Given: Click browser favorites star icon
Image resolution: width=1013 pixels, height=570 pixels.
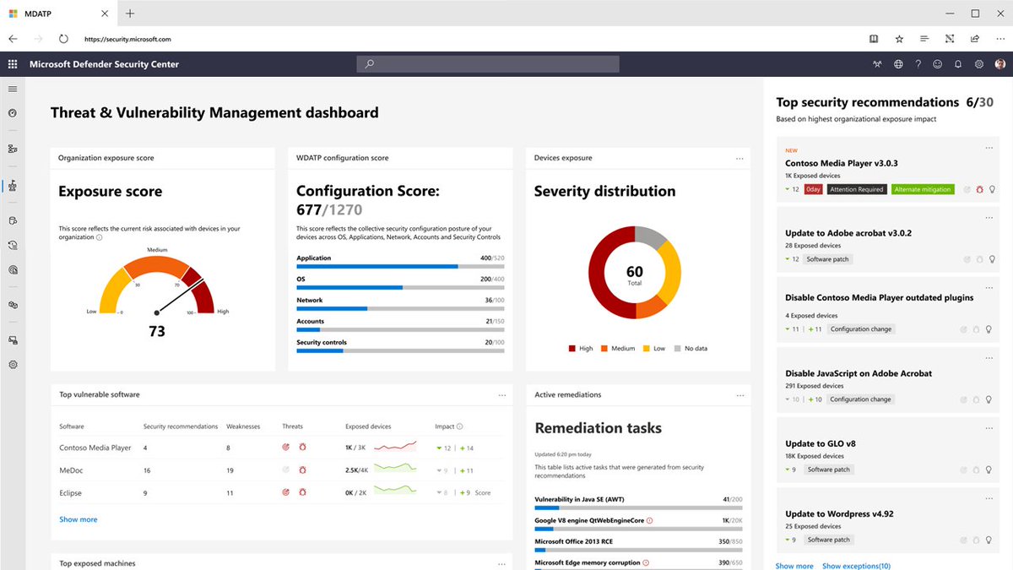Looking at the screenshot, I should click(899, 39).
